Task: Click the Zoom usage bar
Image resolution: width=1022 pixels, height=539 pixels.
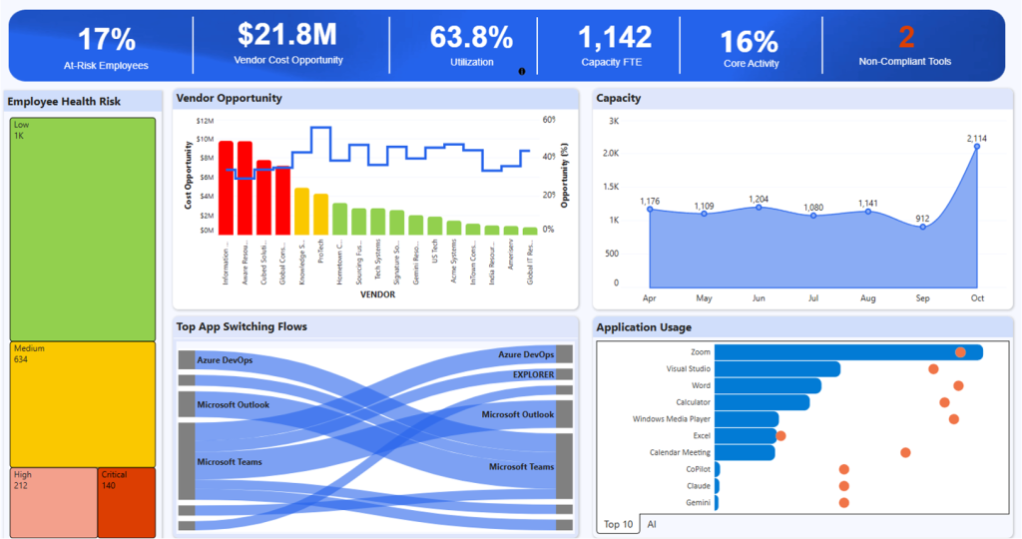Action: 848,352
